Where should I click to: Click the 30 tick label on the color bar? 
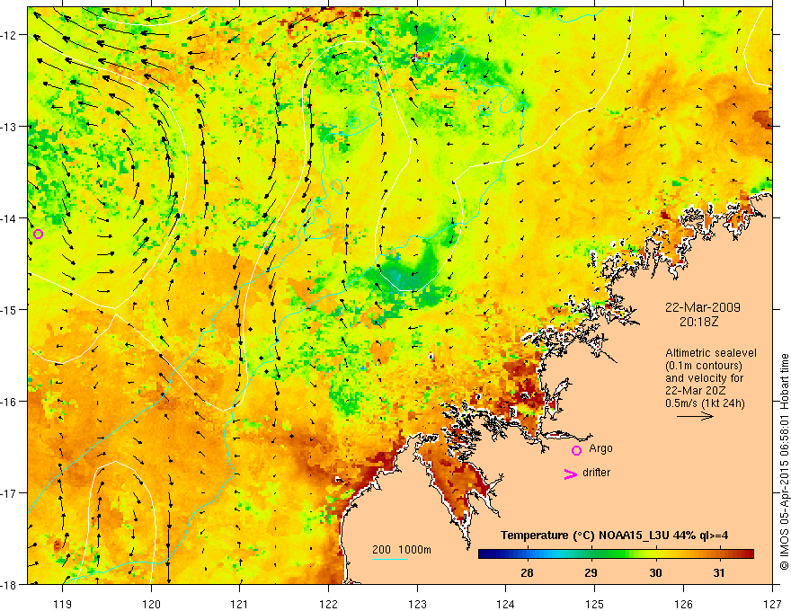(x=655, y=572)
